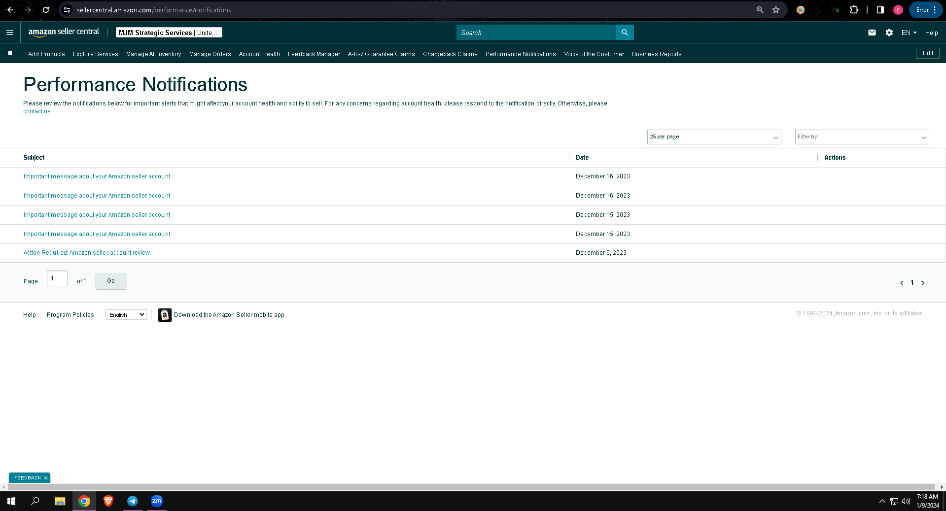Go to previous page arrow in pagination
The width and height of the screenshot is (946, 511).
902,283
